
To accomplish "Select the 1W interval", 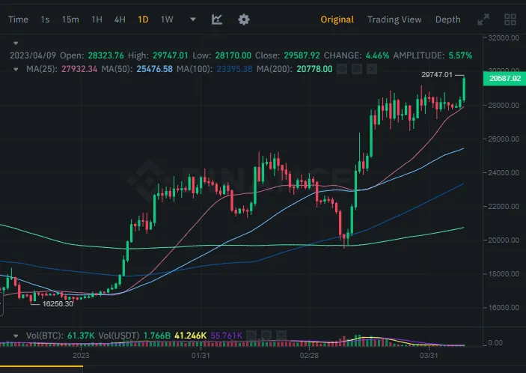I will click(x=167, y=19).
